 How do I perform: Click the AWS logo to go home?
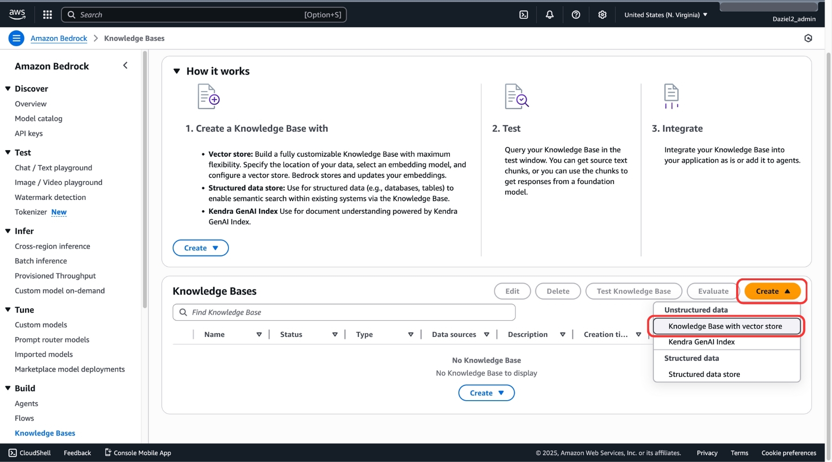click(17, 14)
